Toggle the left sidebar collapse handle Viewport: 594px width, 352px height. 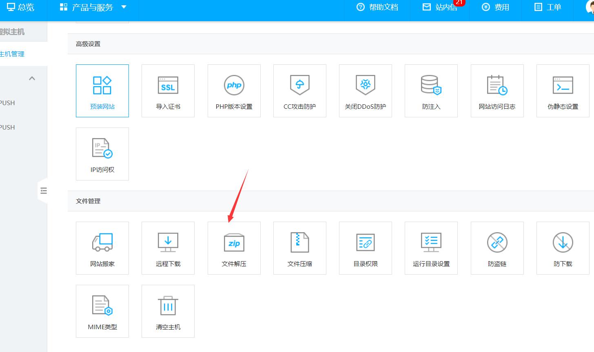[43, 191]
